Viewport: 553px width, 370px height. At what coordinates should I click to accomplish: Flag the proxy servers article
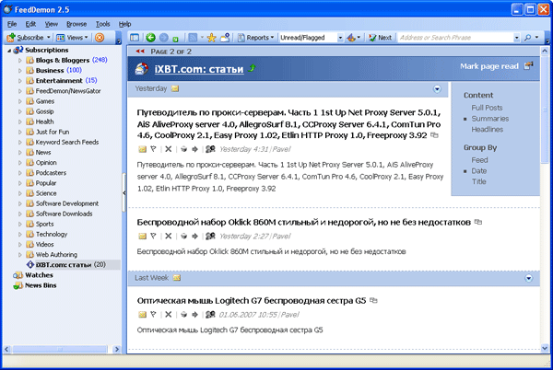(153, 149)
